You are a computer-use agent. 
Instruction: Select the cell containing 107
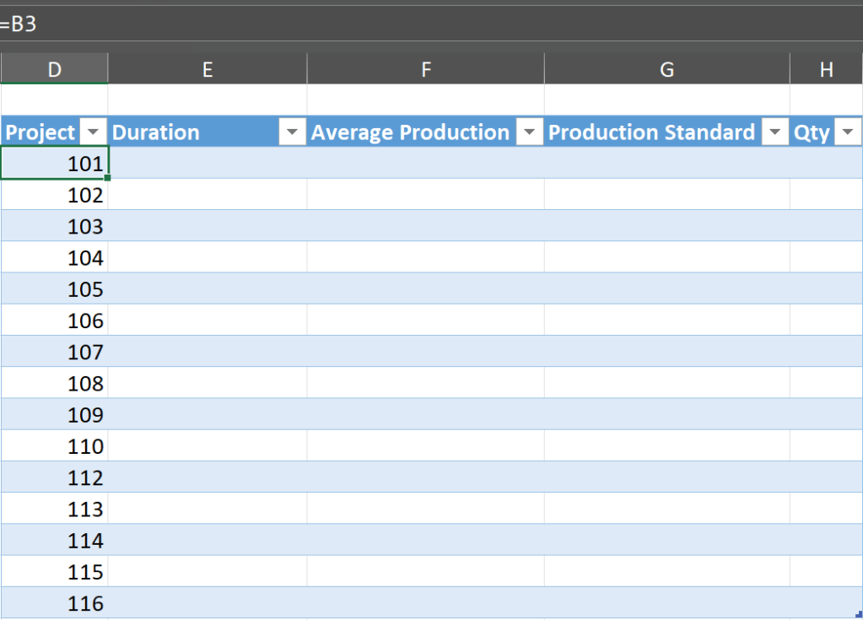coord(55,351)
